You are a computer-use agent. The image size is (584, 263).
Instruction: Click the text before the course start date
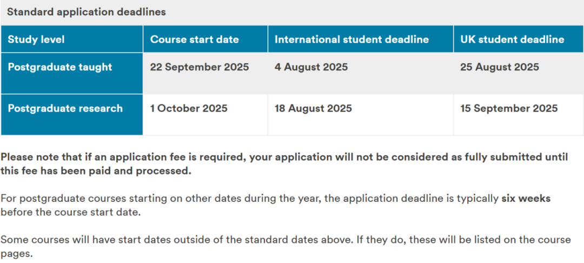pos(70,214)
